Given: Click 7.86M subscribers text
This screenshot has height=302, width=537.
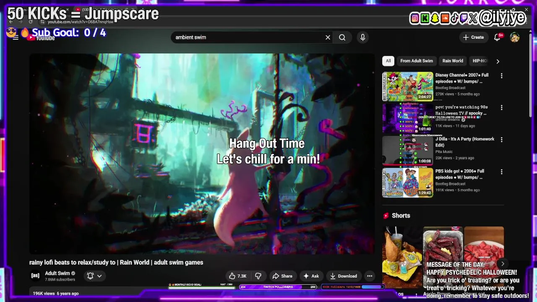Looking at the screenshot, I should click(x=60, y=280).
